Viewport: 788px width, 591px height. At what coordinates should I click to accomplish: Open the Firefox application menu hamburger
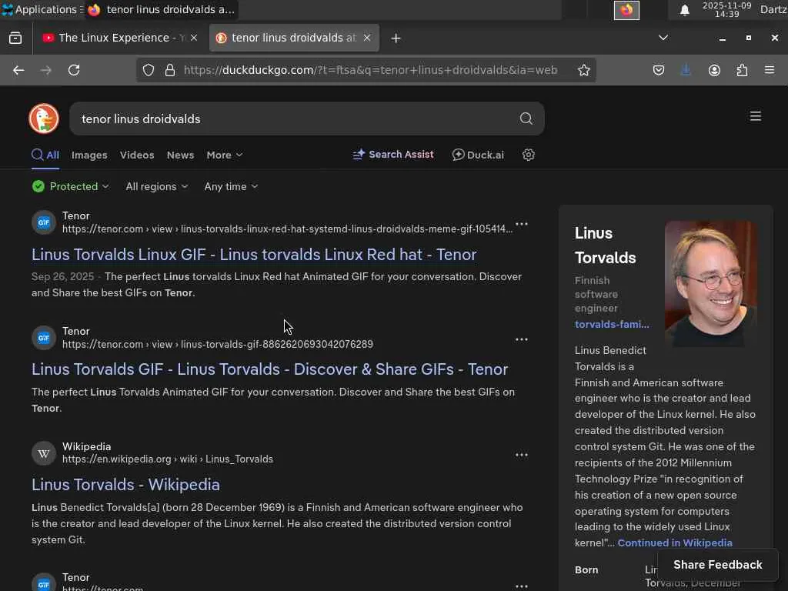pos(769,70)
